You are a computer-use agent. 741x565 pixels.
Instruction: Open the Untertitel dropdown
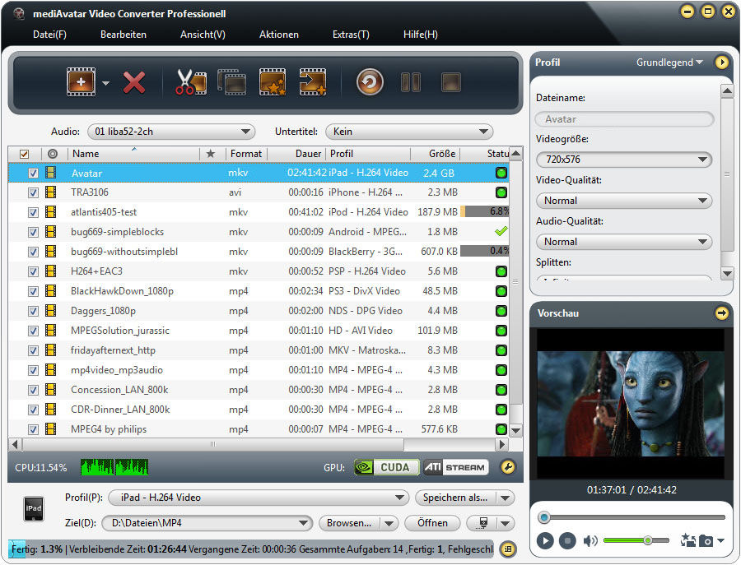click(x=409, y=132)
